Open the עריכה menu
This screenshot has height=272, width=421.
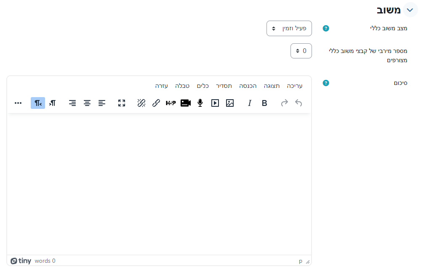[x=295, y=86]
